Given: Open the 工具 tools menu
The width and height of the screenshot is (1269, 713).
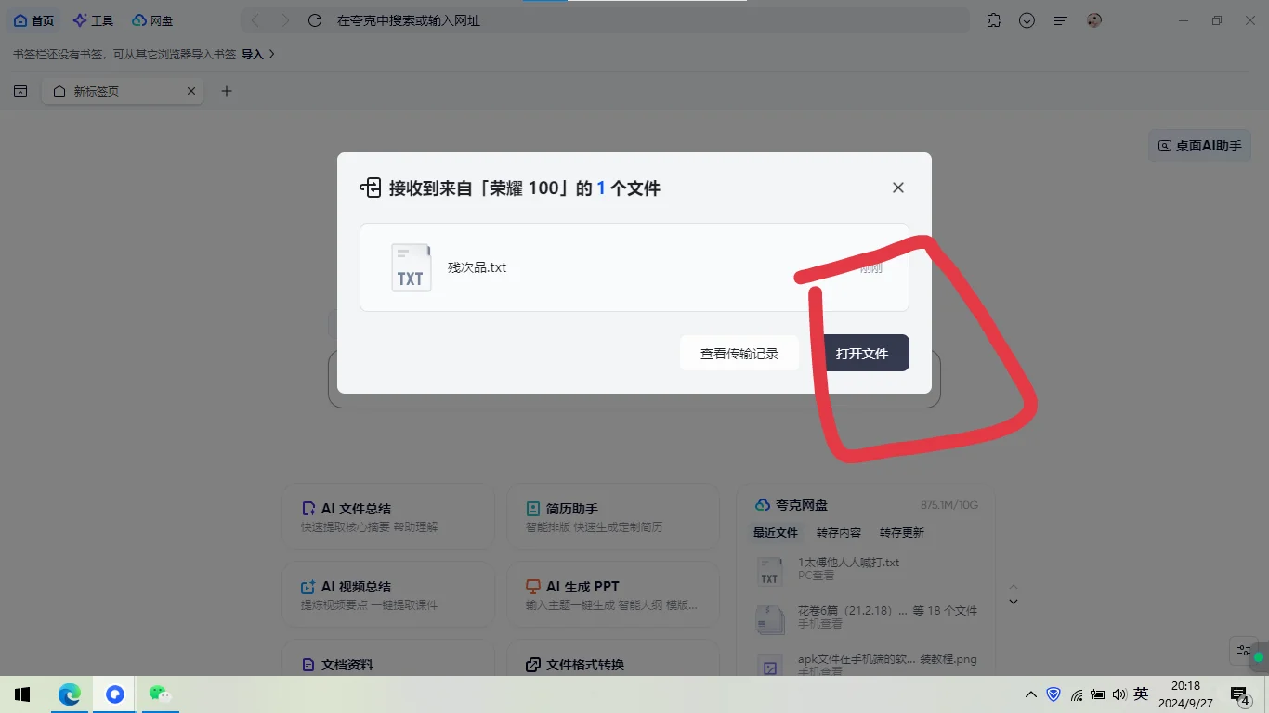Looking at the screenshot, I should pos(93,20).
